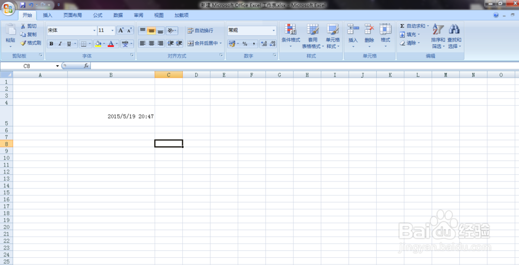Expand AutoSum (自动求和) dropdown arrow
Image resolution: width=519 pixels, height=265 pixels.
point(428,26)
